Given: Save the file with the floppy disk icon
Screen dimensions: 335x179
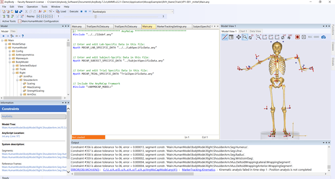Looking at the screenshot, I should point(16,12).
